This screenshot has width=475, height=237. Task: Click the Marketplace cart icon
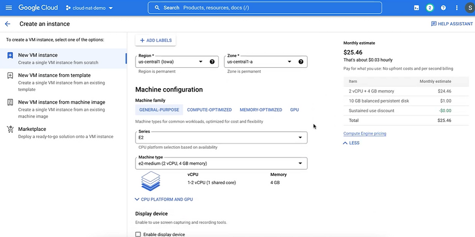10,129
